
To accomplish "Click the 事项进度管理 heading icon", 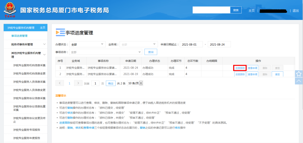I will [60, 32].
